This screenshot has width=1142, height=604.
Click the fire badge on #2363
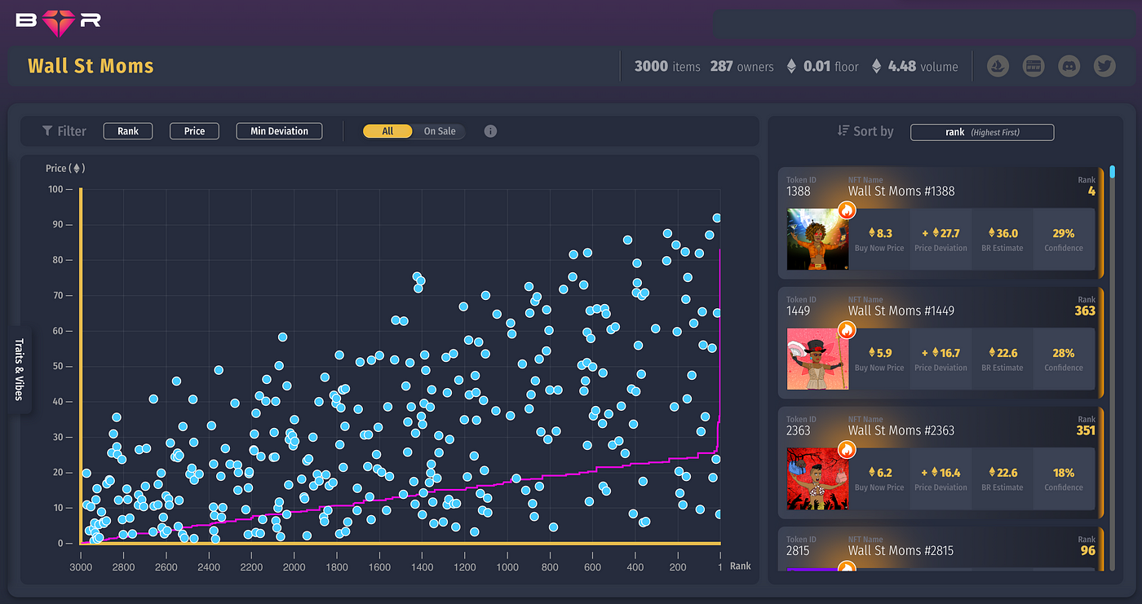click(847, 450)
